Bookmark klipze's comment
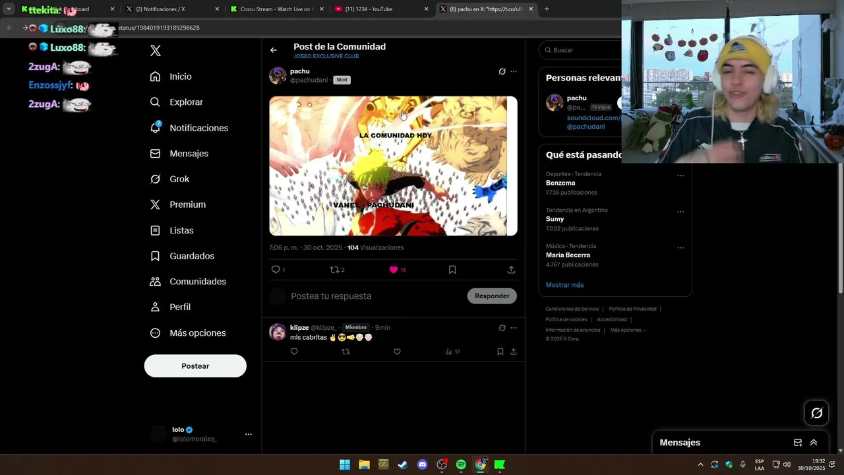This screenshot has height=475, width=844. (x=500, y=352)
